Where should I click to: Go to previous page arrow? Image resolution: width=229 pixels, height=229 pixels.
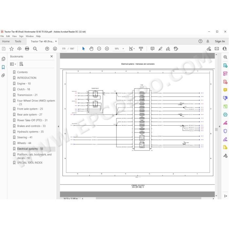pos(47,49)
